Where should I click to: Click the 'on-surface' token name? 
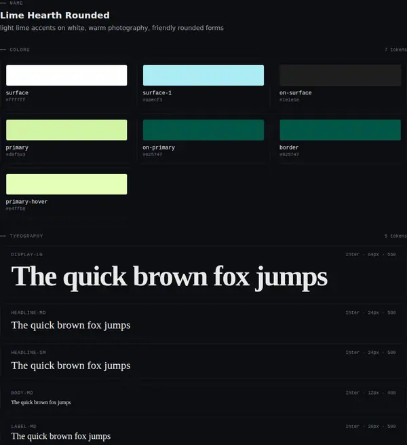pos(295,93)
